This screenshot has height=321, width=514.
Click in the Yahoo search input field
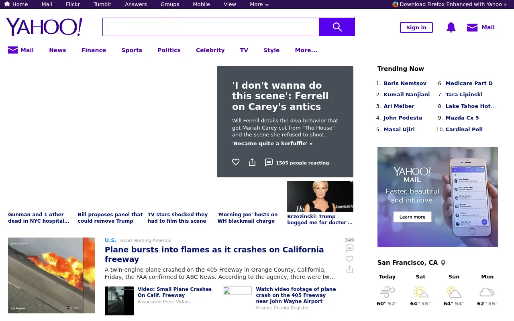click(211, 27)
